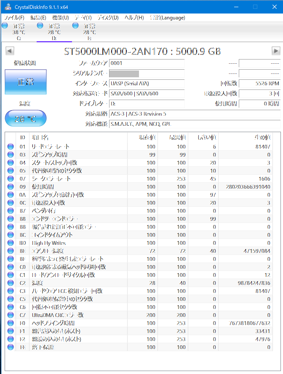Click raw value 33431
283x374 pixels.
pos(262,331)
